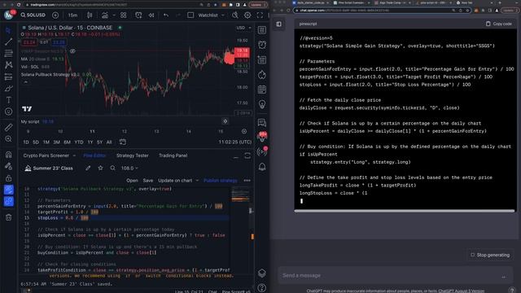
Task: Select the YTD time range
Action: [x=79, y=142]
